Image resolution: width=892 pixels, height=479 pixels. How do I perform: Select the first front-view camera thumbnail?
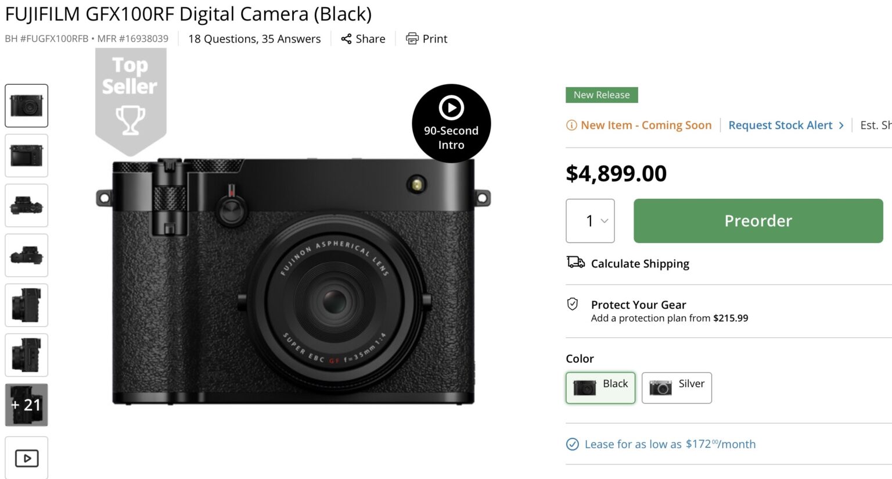coord(27,106)
